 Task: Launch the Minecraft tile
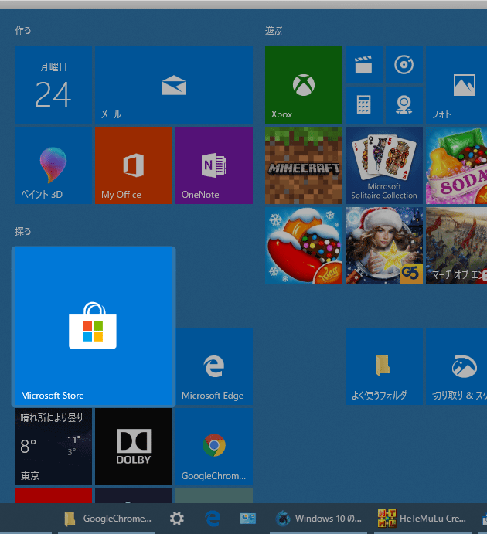tap(304, 165)
